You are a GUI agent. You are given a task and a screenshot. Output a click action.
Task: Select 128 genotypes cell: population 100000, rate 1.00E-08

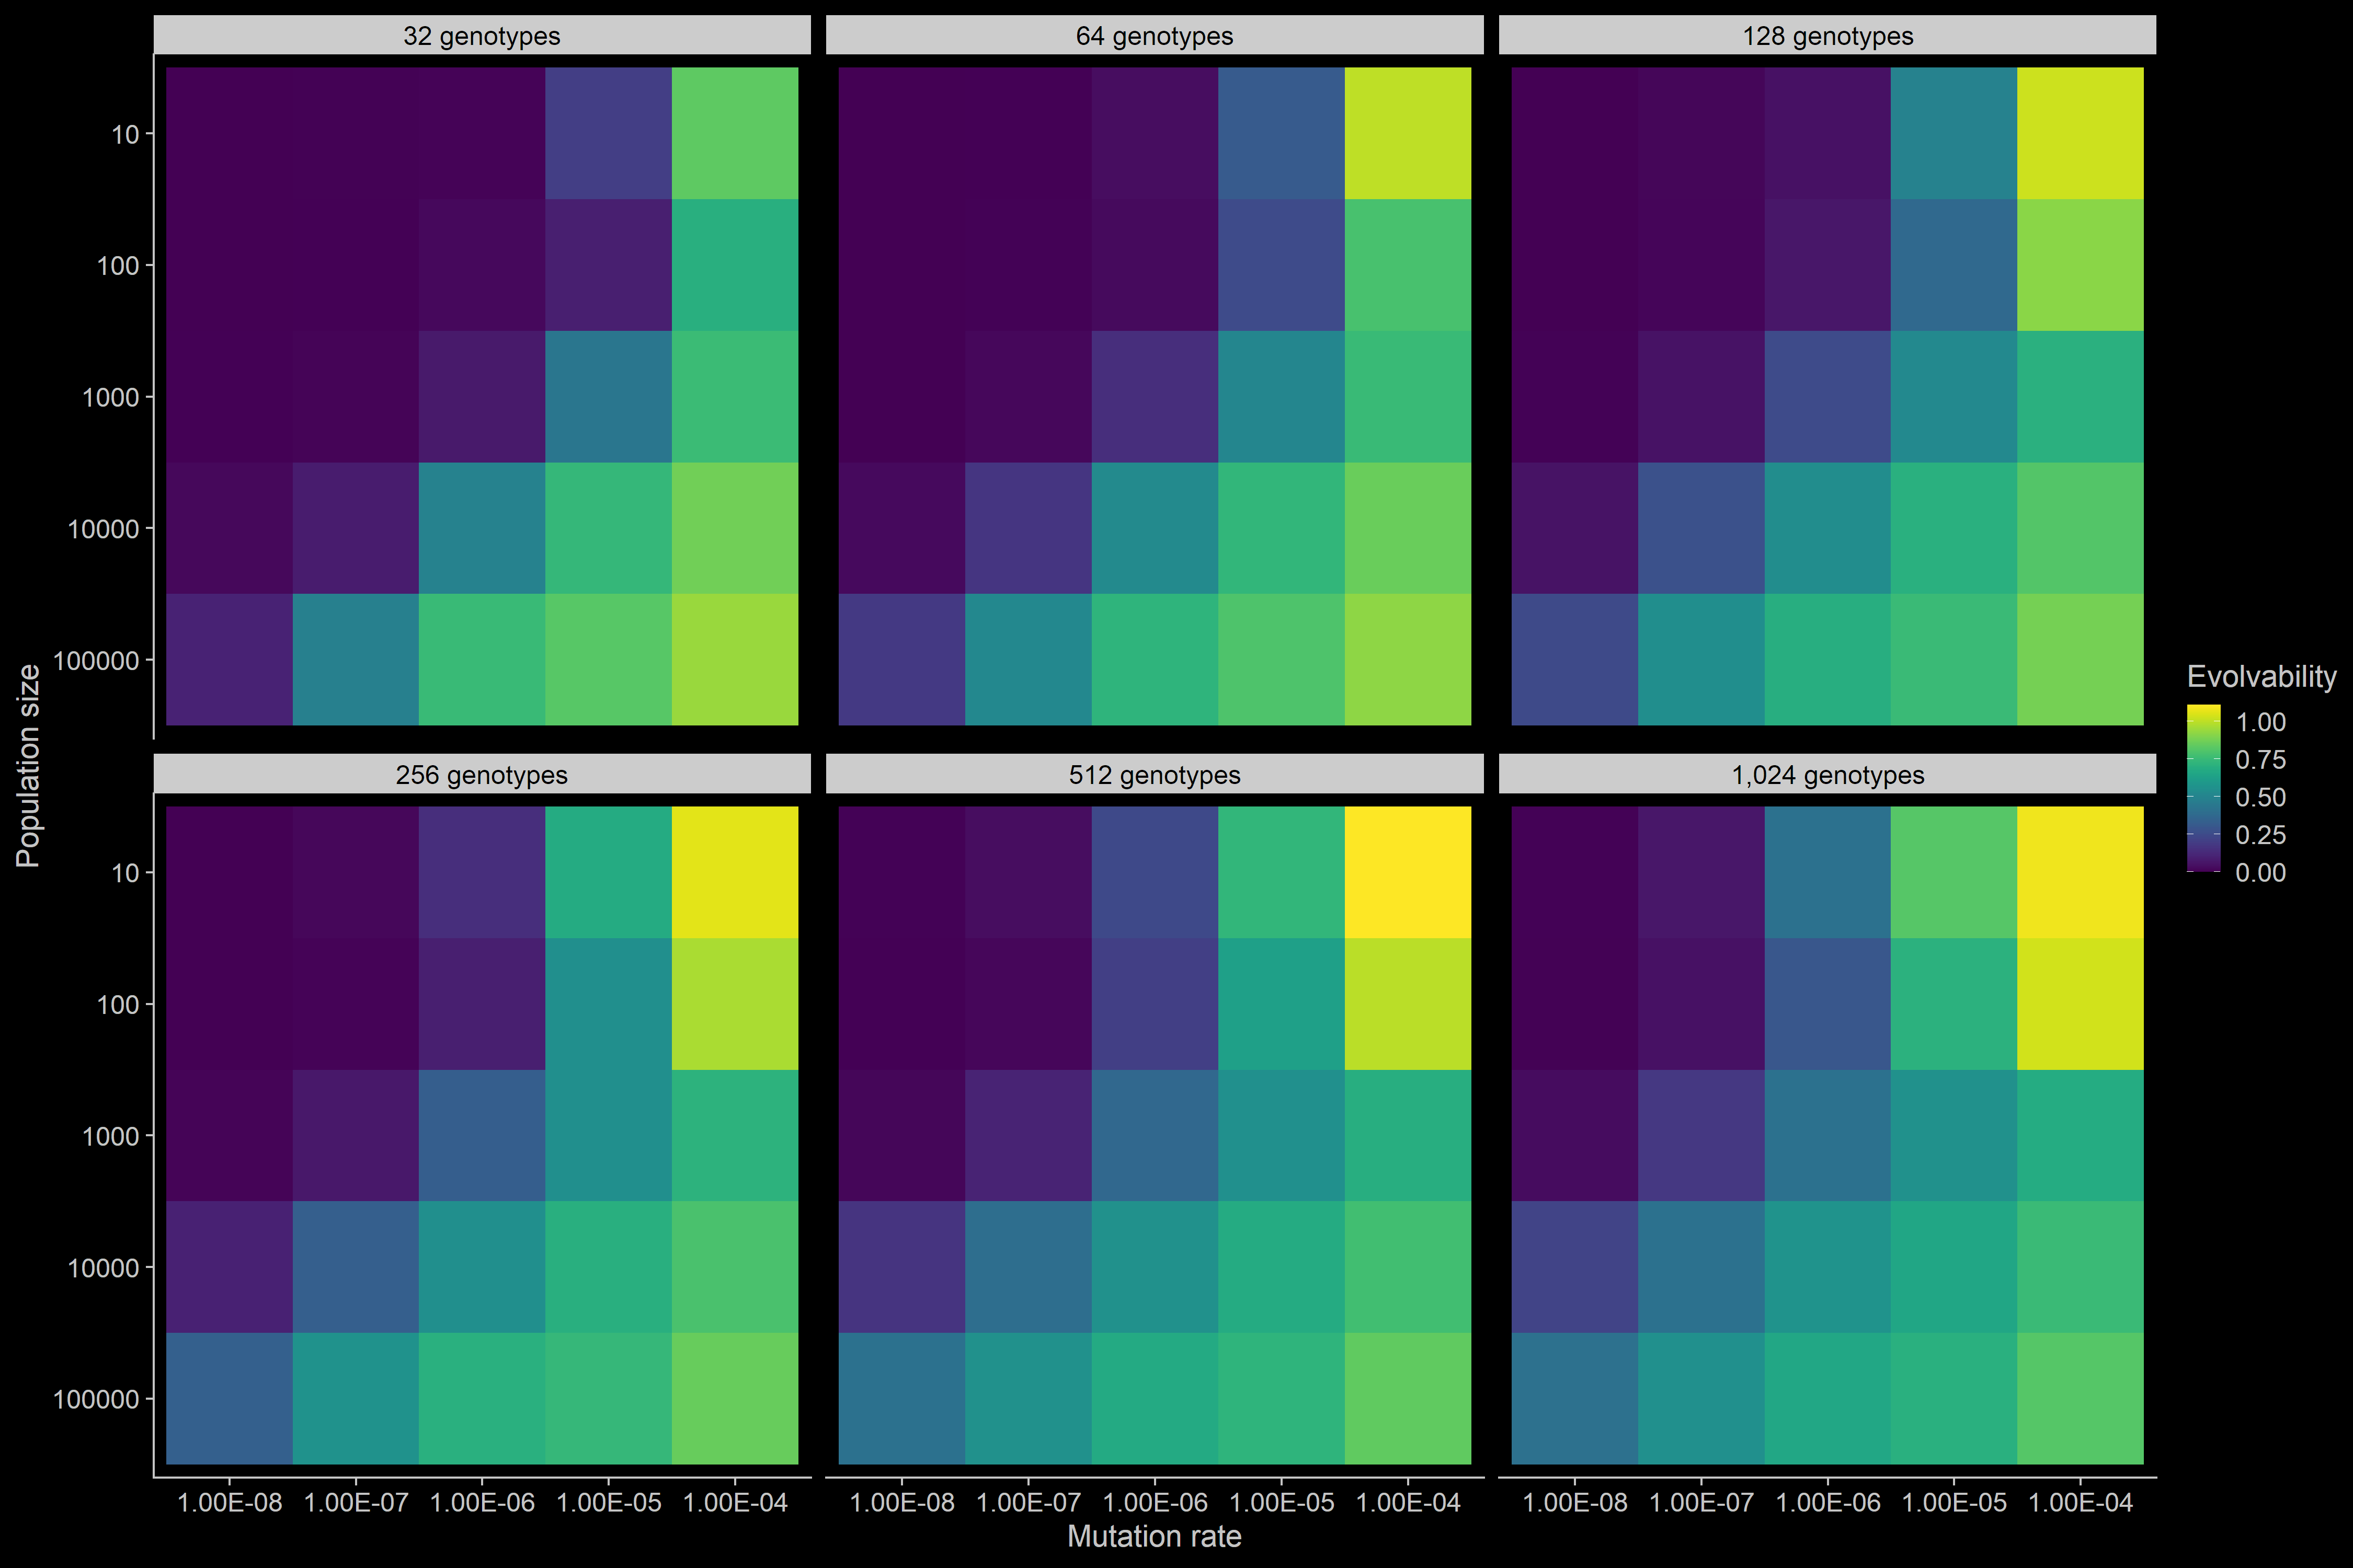point(1574,660)
